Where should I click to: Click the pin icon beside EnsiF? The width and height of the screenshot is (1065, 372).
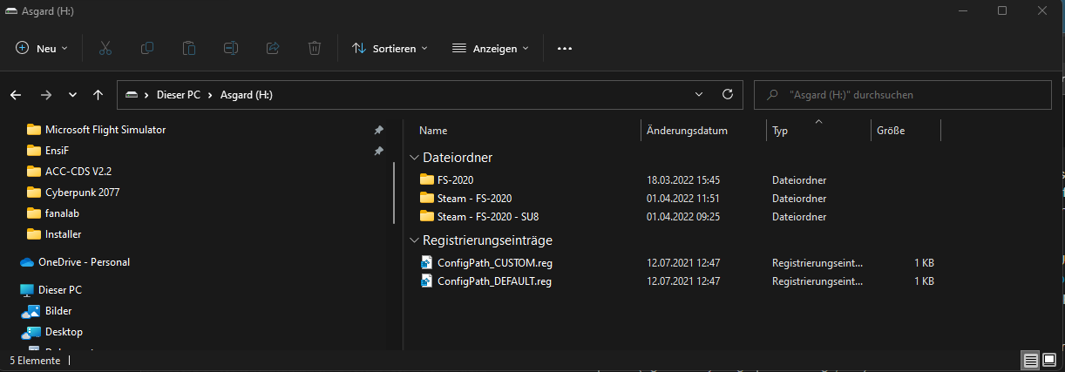[x=378, y=151]
